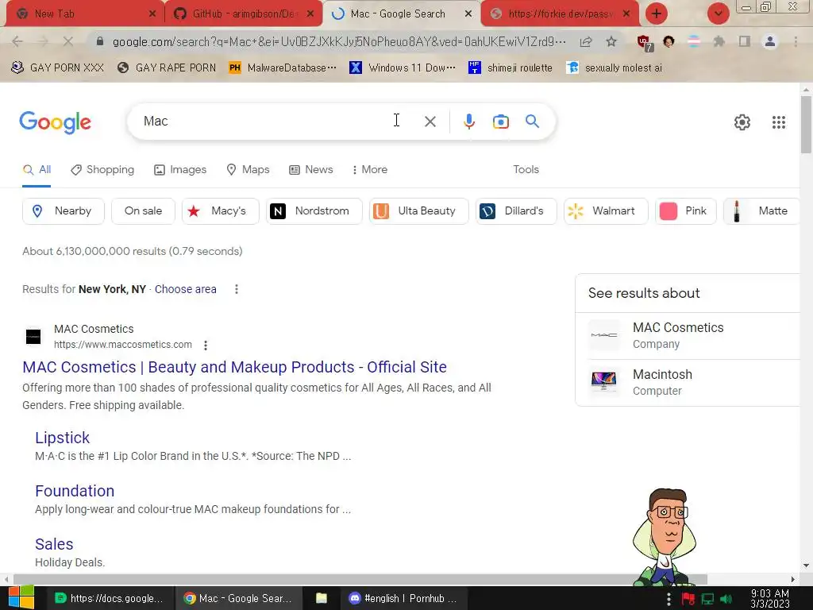The width and height of the screenshot is (813, 610).
Task: Click the cartoon character desktop mascot
Action: pos(666,537)
